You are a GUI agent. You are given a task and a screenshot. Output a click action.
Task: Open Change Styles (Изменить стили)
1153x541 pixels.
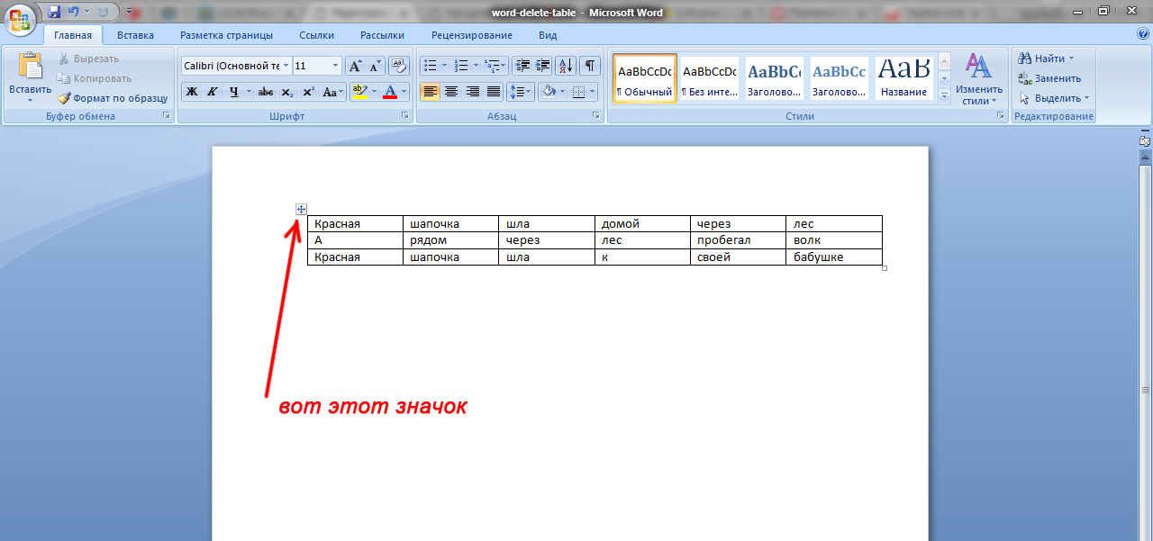[979, 79]
